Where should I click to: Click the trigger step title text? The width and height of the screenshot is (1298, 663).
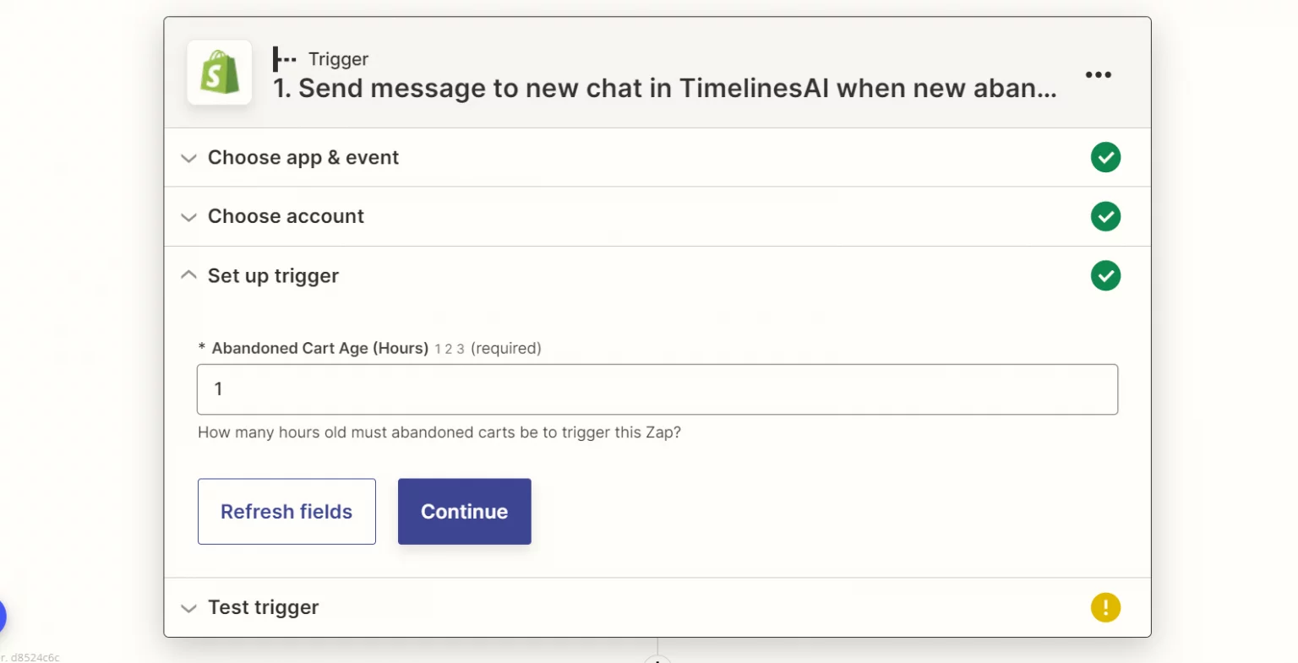coord(663,88)
